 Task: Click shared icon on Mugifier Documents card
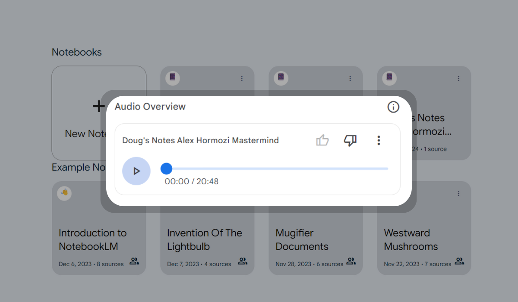tap(351, 261)
